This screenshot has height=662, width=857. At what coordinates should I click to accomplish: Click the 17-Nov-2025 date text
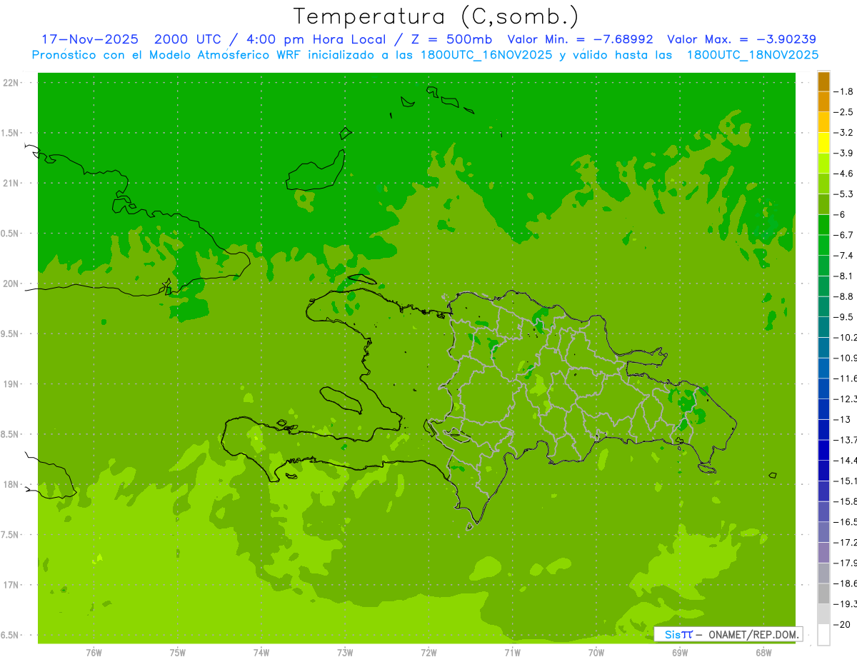pyautogui.click(x=89, y=39)
